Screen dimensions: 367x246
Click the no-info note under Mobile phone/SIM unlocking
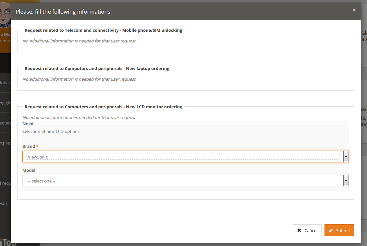pos(80,41)
